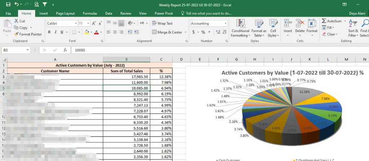
Task: Decrease the font size
Action: click(x=100, y=23)
